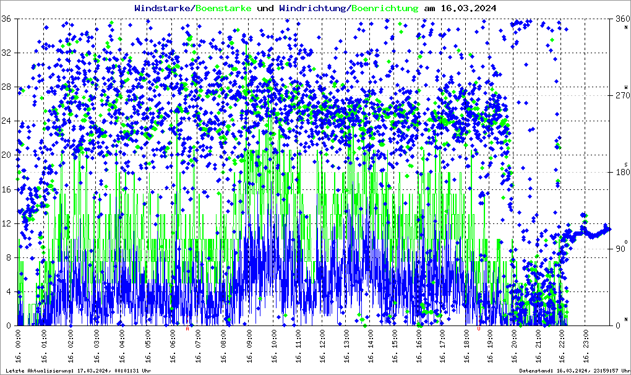
Task: Select the 90 degree direction axis label
Action: 620,249
